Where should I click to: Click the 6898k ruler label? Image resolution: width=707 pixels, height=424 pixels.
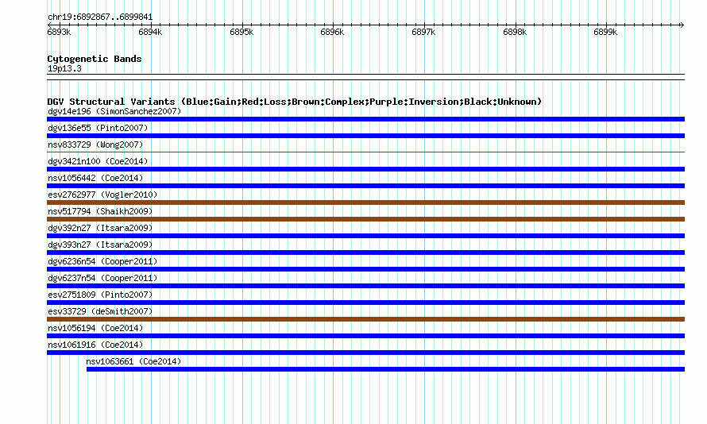click(x=515, y=32)
